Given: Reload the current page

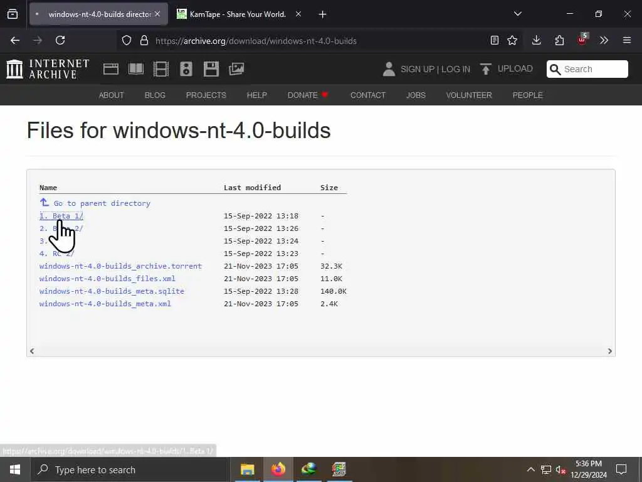Looking at the screenshot, I should coord(60,40).
